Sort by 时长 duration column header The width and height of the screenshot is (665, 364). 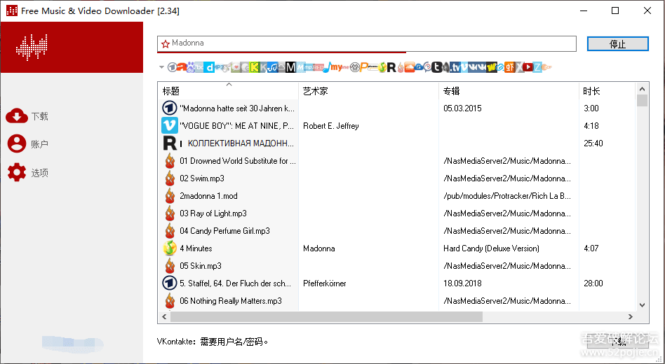[x=607, y=90]
